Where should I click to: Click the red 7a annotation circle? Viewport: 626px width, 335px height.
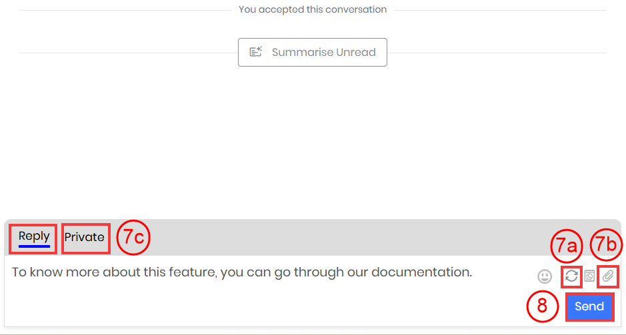567,246
